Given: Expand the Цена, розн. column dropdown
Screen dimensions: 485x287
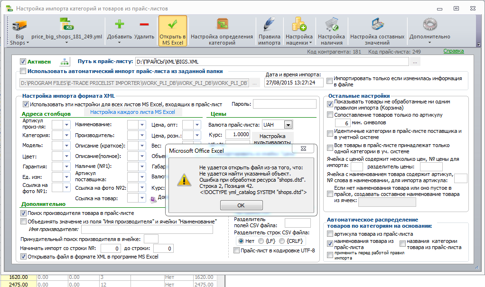Looking at the screenshot, I should tap(197, 135).
